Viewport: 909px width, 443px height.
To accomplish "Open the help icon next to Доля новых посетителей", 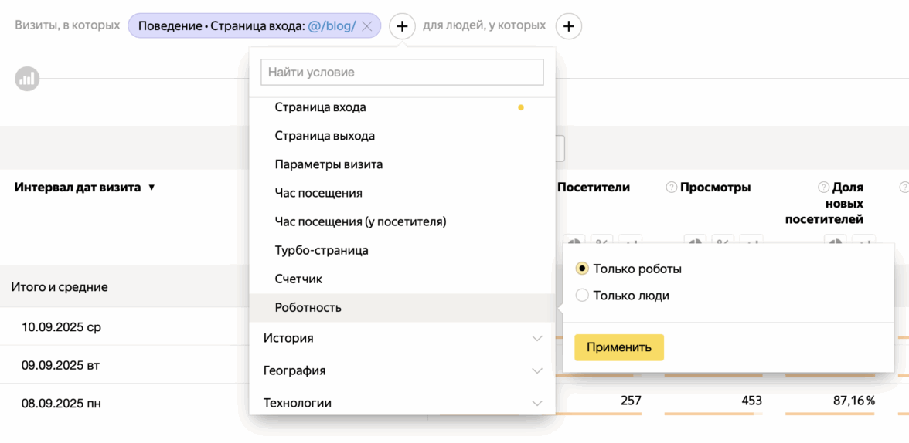I will click(824, 188).
